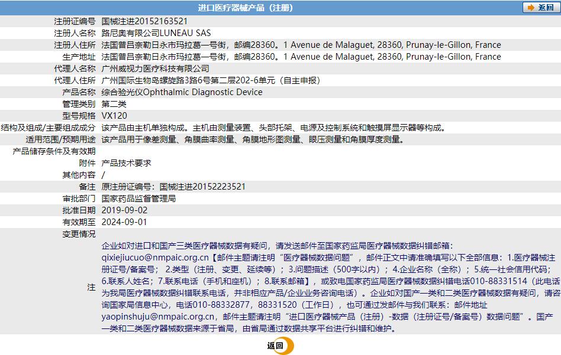
Task: Click the 结构及组成/主要组成成分 label
Action: [49, 128]
